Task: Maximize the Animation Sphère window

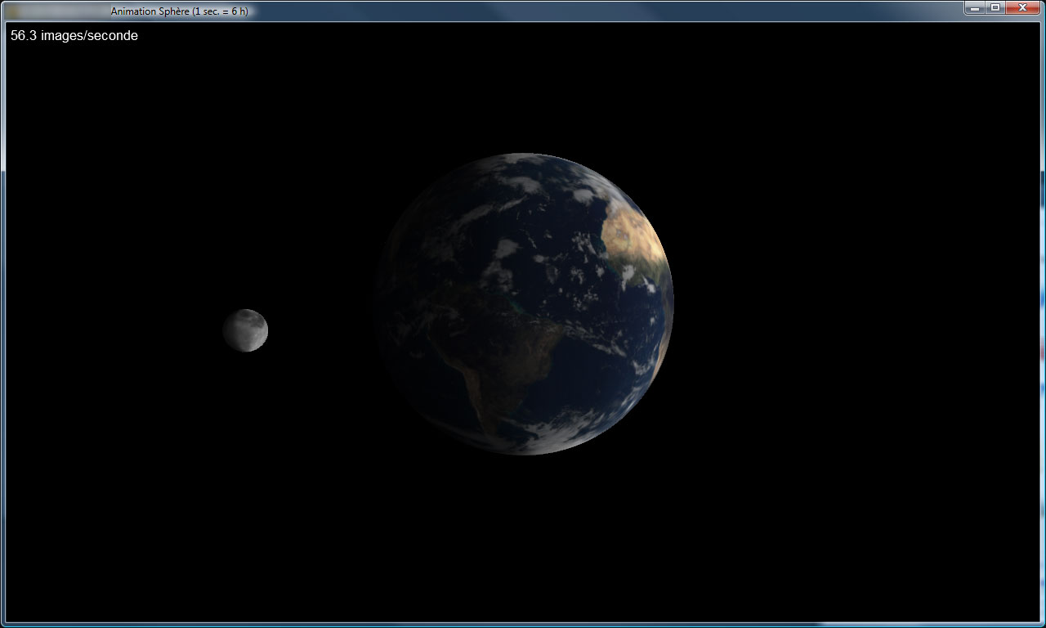Action: pos(995,8)
